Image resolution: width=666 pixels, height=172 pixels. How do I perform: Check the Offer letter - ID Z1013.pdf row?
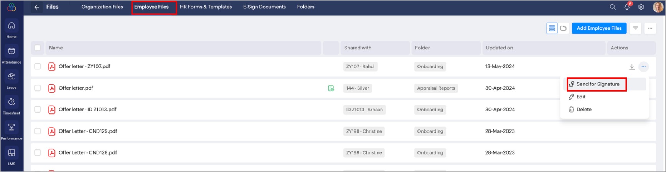tap(37, 109)
